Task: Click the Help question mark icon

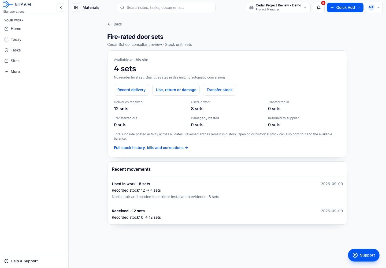Action: point(6,261)
